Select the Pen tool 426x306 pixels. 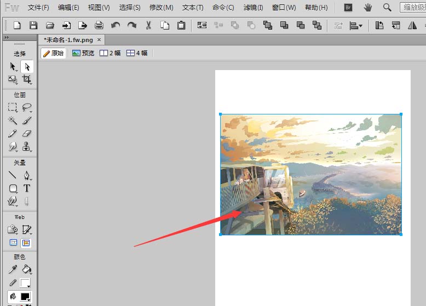click(x=27, y=175)
